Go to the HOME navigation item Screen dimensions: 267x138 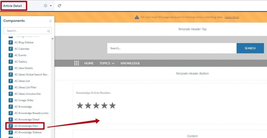(x=89, y=63)
